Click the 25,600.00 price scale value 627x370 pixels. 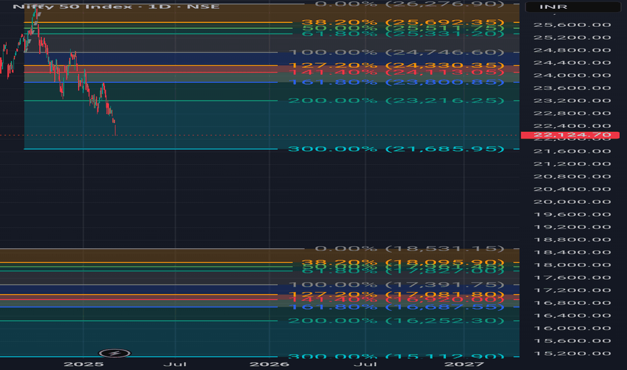click(x=573, y=25)
